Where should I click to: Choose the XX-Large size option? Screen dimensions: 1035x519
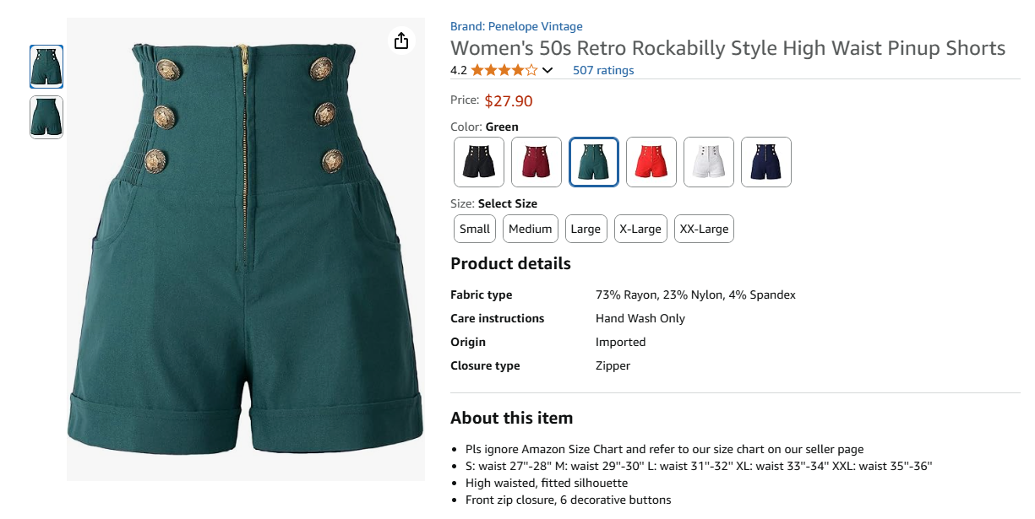pos(704,229)
